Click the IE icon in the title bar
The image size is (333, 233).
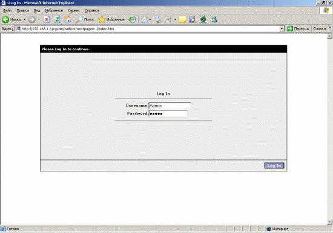pyautogui.click(x=3, y=3)
